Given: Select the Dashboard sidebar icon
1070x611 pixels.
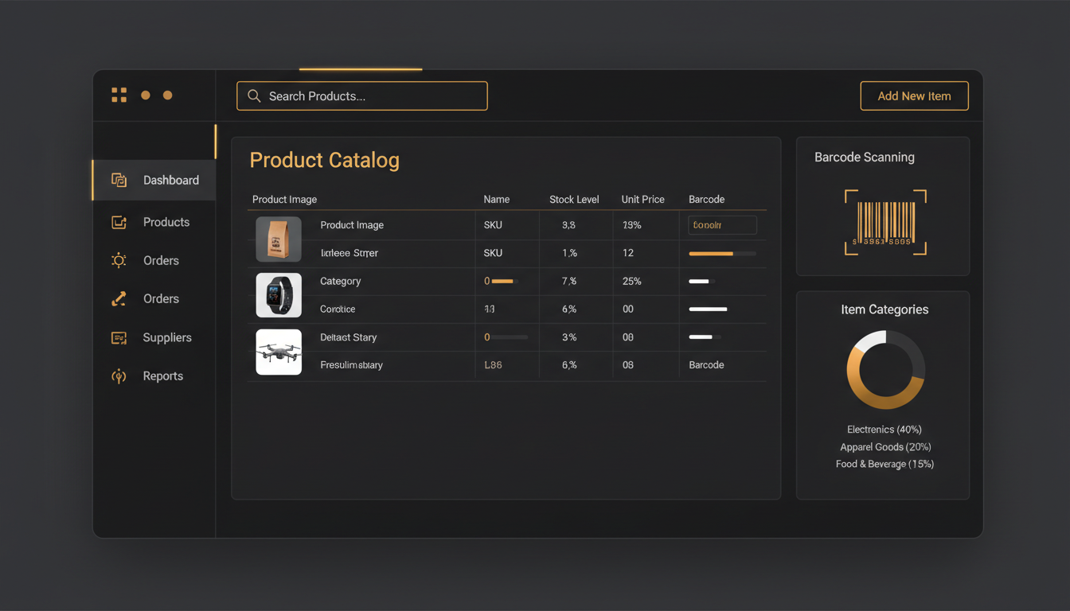Looking at the screenshot, I should 119,180.
